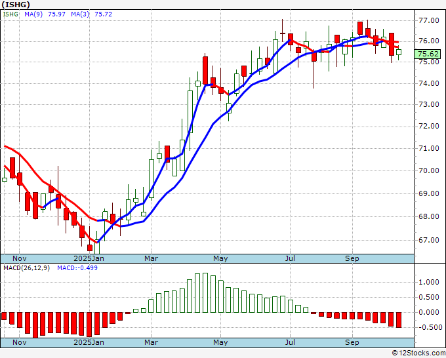Click the 69.00 price axis label
The height and width of the screenshot is (358, 446).
click(x=429, y=193)
